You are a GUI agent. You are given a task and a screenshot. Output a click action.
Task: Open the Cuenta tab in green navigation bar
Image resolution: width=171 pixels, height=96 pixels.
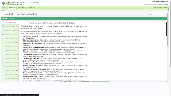pyautogui.click(x=4, y=8)
